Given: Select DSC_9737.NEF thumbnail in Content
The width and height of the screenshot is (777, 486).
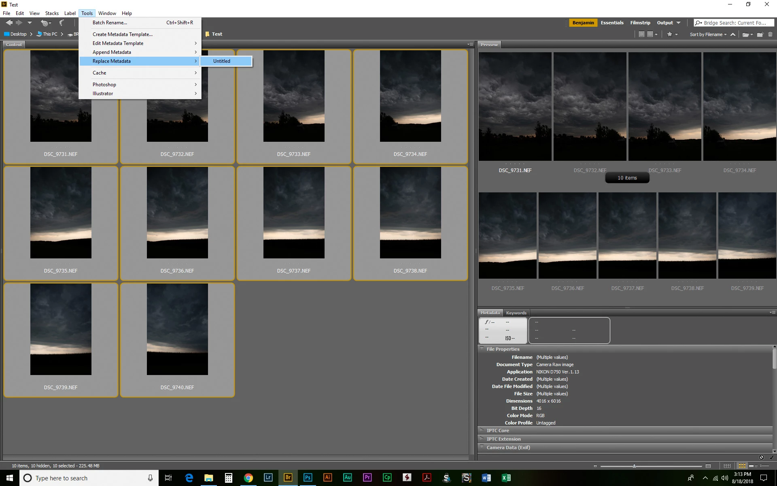Looking at the screenshot, I should pyautogui.click(x=294, y=213).
